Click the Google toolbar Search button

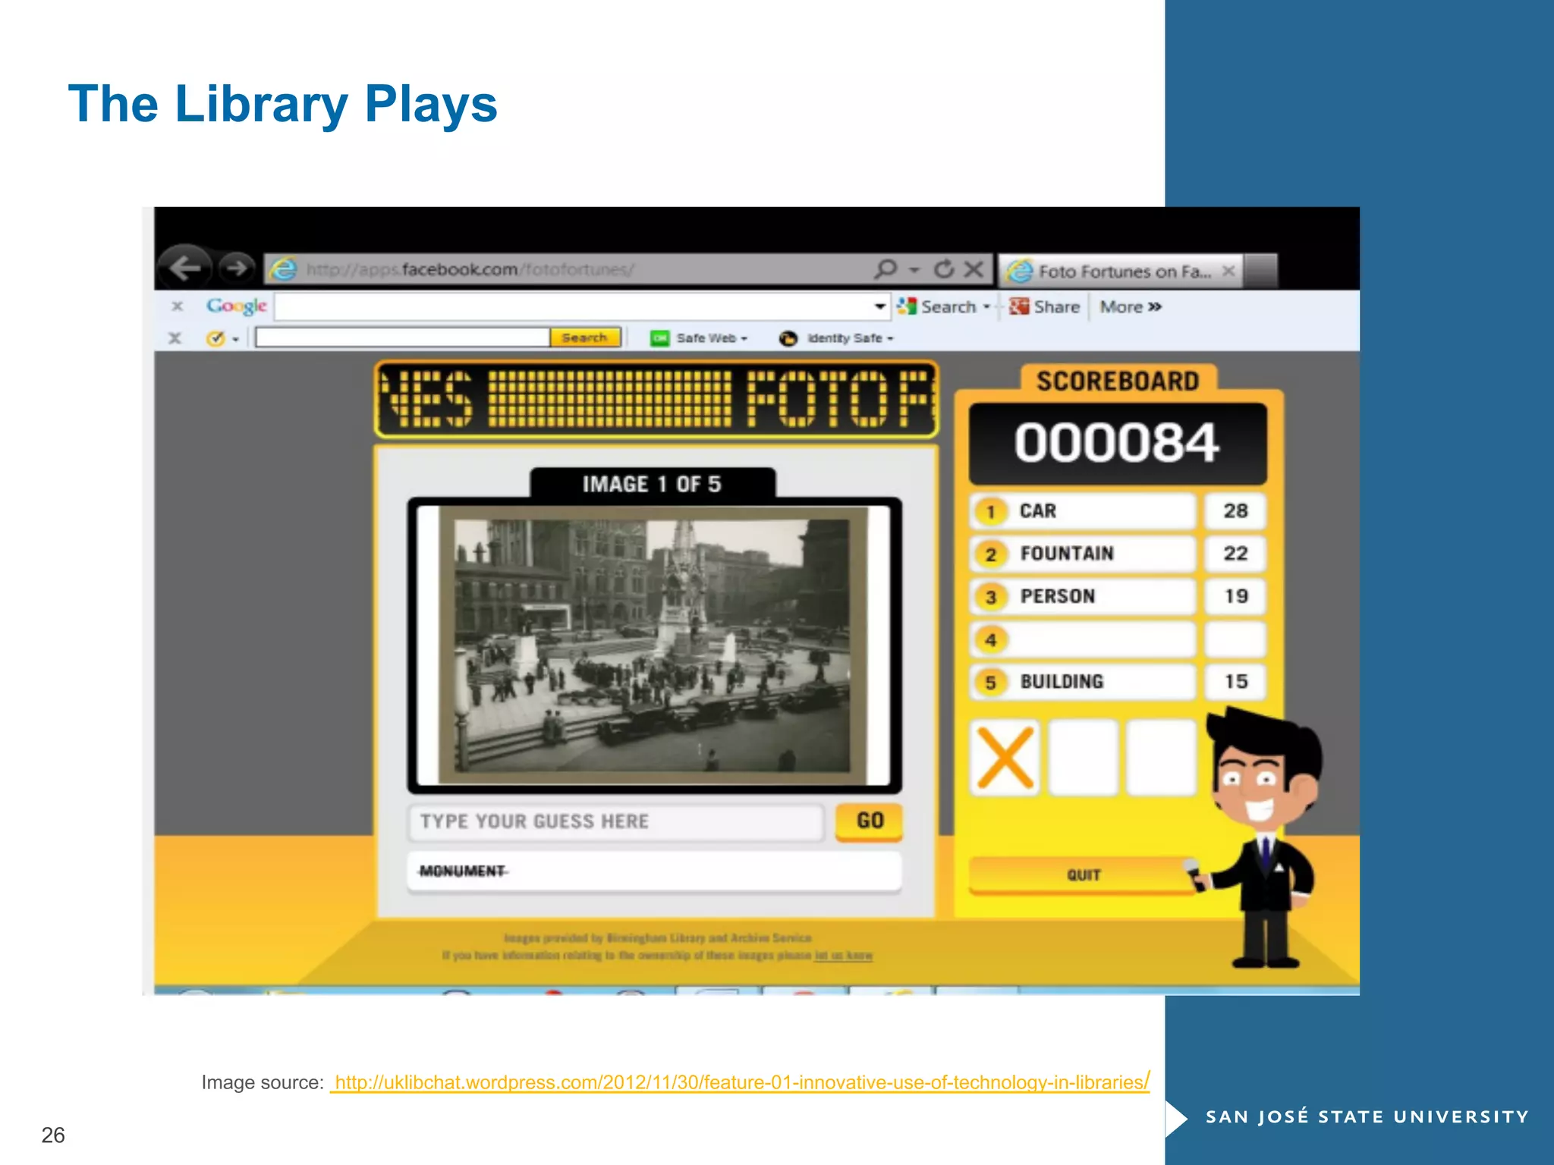coord(937,307)
